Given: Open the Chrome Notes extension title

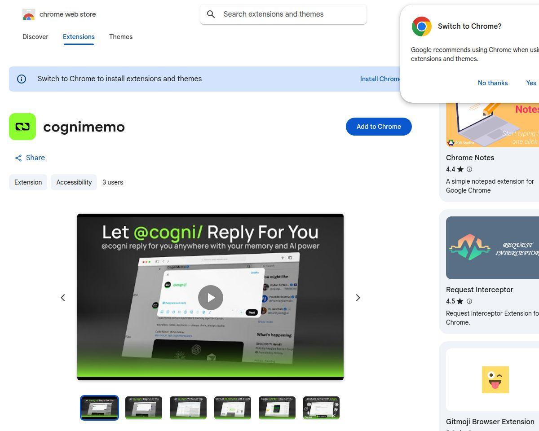Looking at the screenshot, I should pyautogui.click(x=470, y=158).
